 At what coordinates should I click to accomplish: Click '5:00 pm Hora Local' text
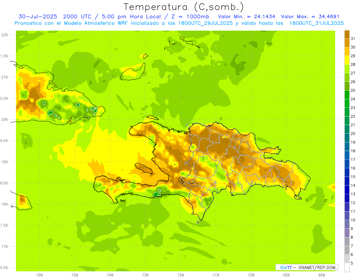131,17
